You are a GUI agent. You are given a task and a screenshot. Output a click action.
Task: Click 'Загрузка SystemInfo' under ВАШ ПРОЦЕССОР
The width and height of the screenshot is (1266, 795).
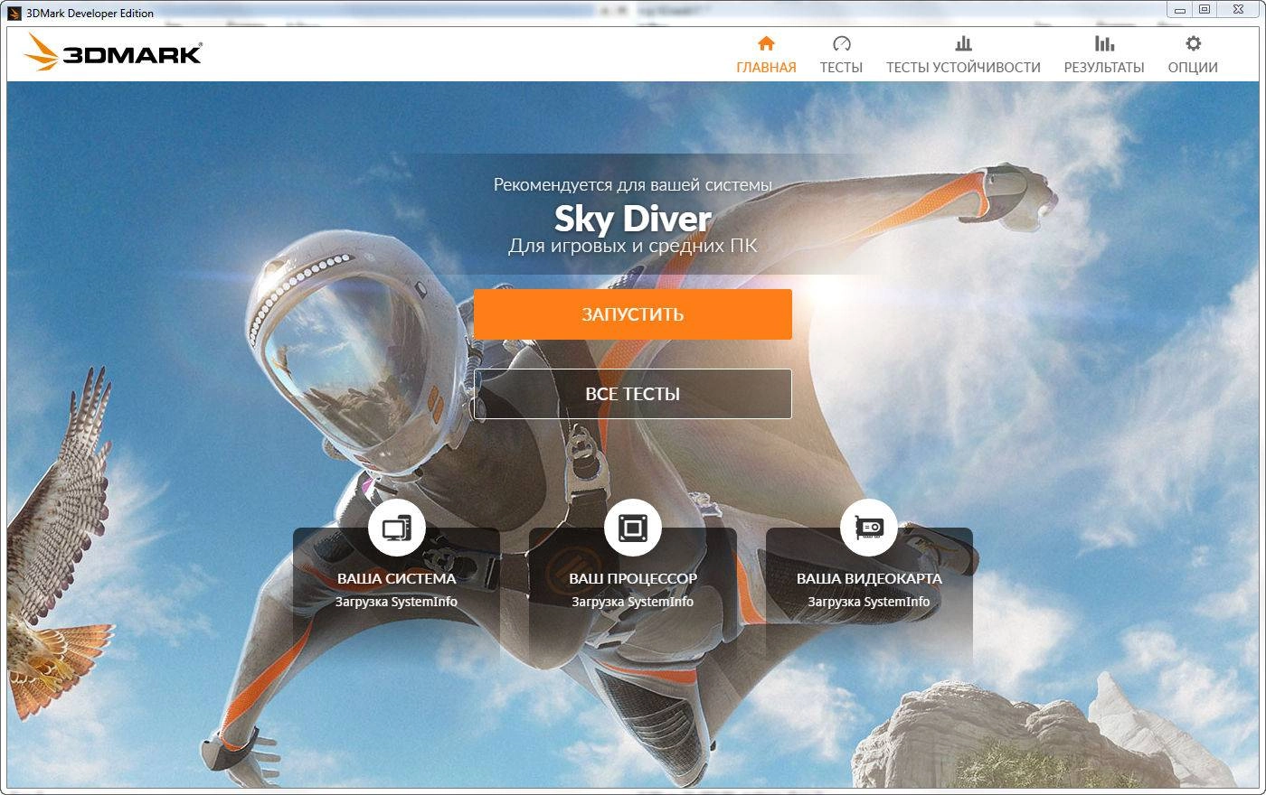(633, 602)
